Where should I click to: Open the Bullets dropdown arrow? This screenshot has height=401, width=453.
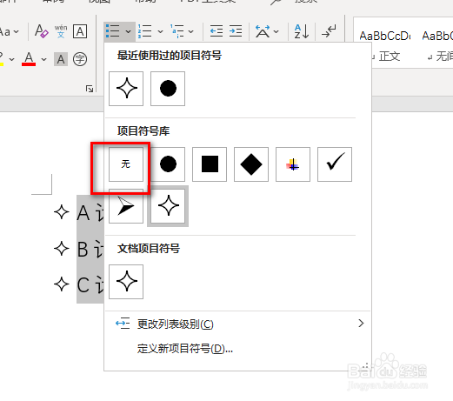pos(128,31)
